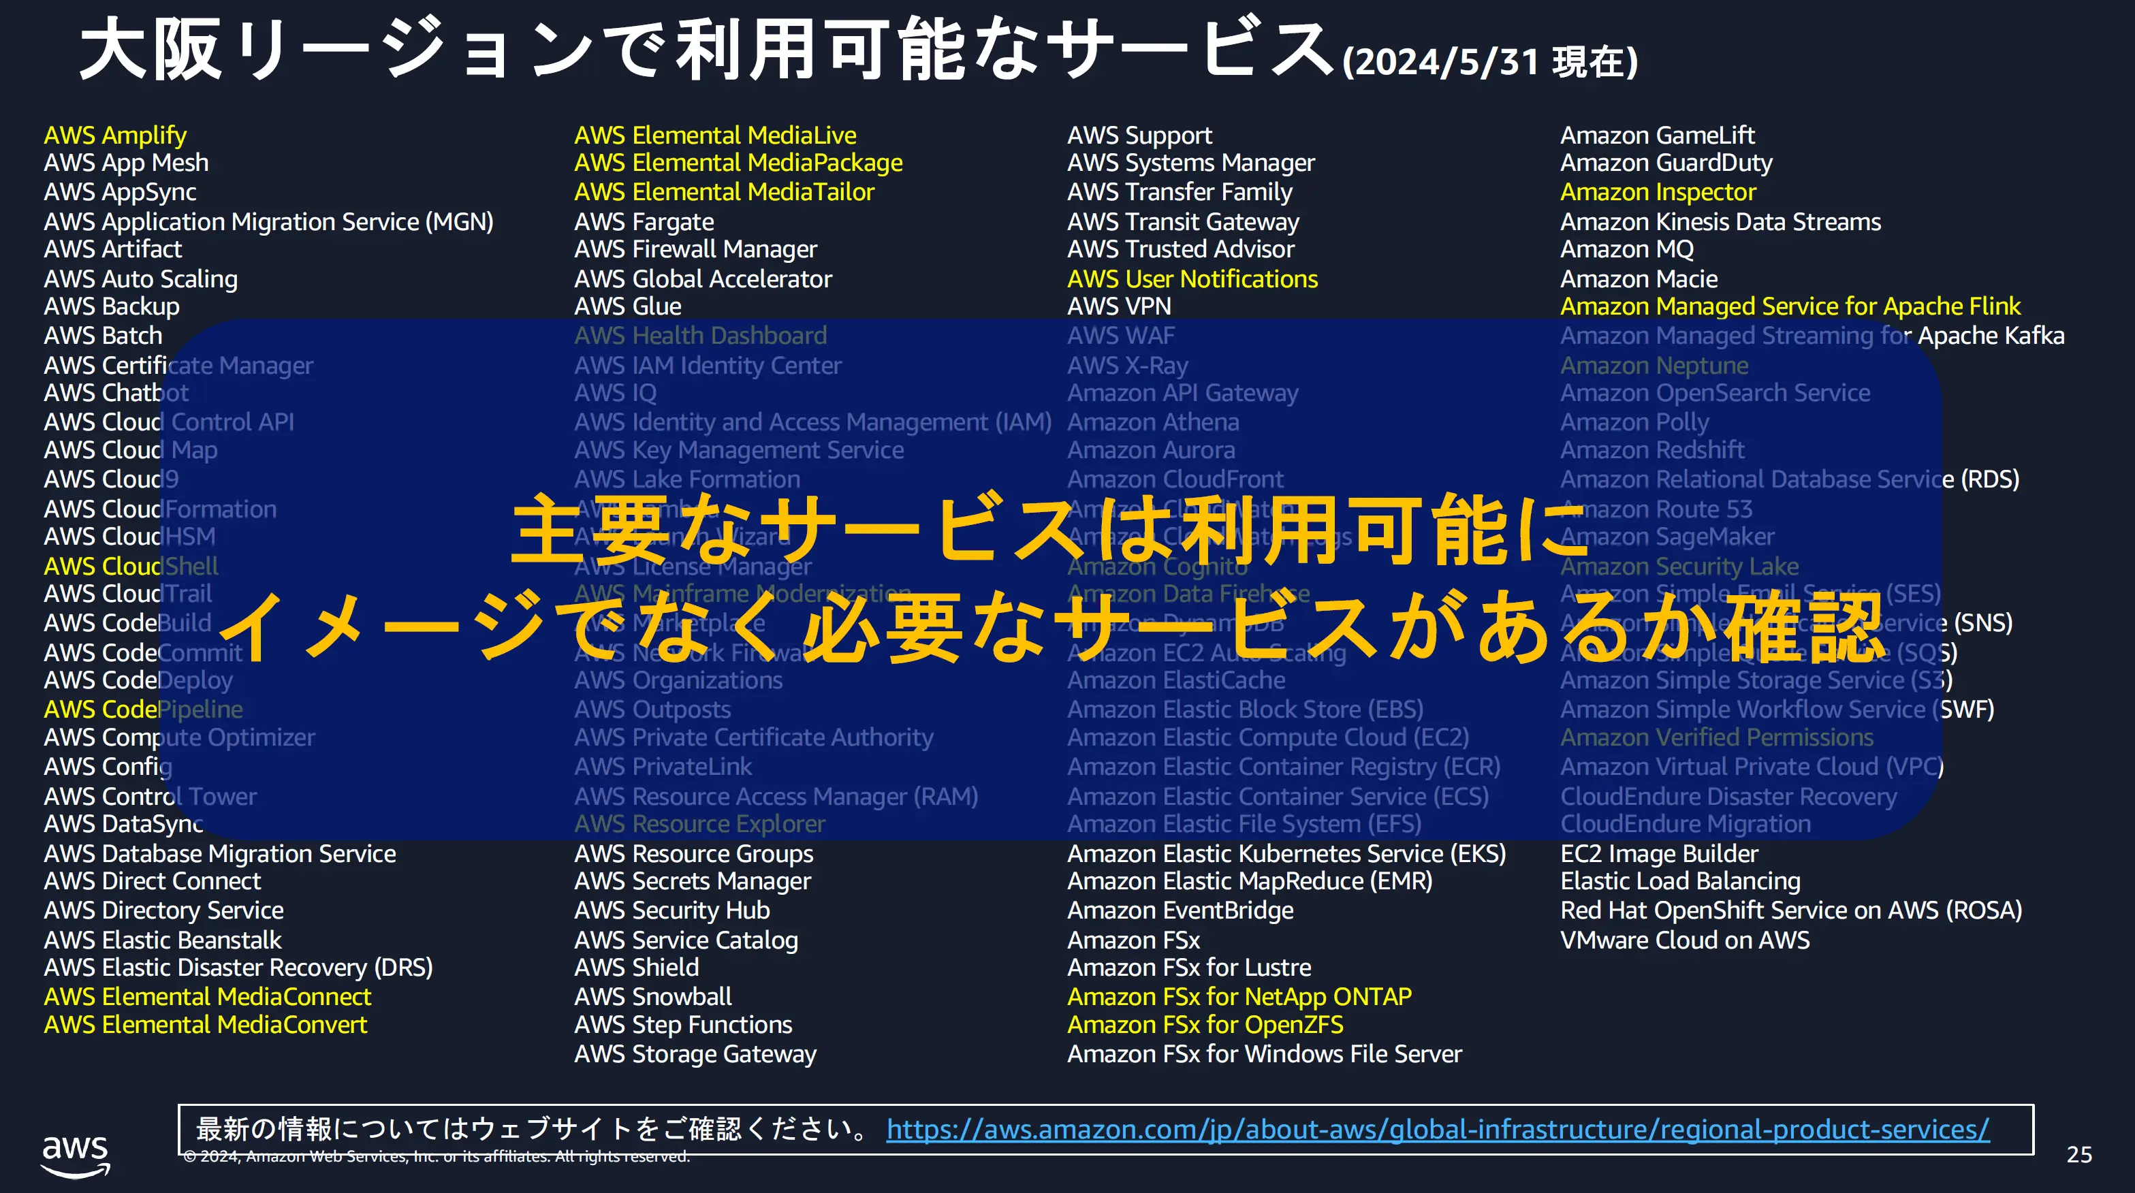The width and height of the screenshot is (2135, 1193).
Task: Click on 'AWS AppSync' entry
Action: [120, 192]
